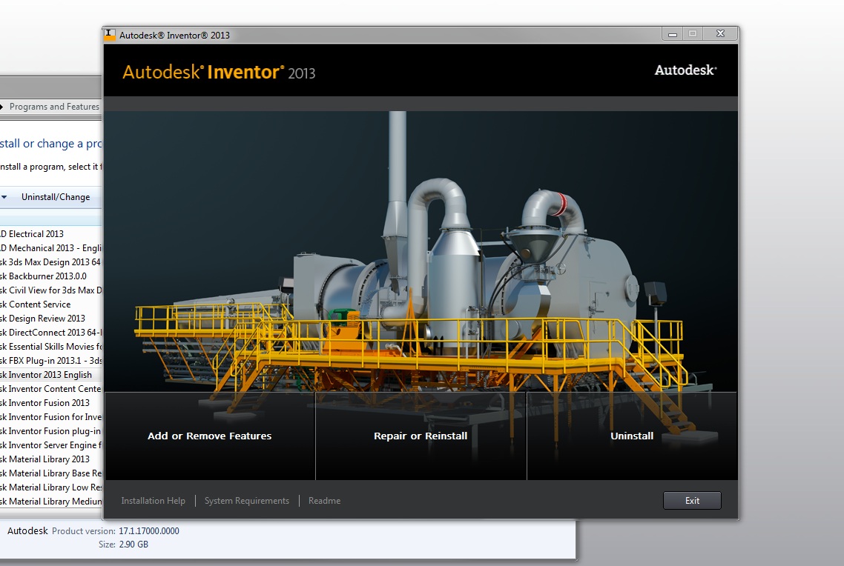Select the 'Inventor Content Cente' row

click(50, 389)
